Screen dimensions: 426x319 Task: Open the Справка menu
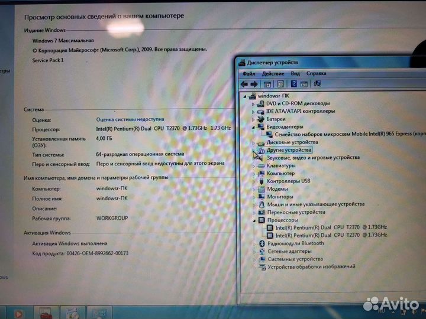click(316, 73)
